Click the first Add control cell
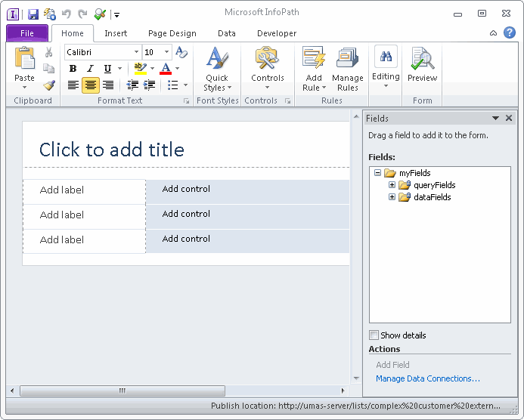Image resolution: width=524 pixels, height=420 pixels. pos(247,192)
